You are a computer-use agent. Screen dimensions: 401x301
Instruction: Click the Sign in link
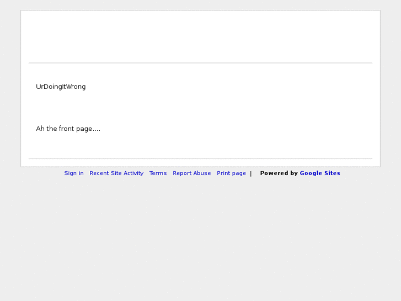74,173
